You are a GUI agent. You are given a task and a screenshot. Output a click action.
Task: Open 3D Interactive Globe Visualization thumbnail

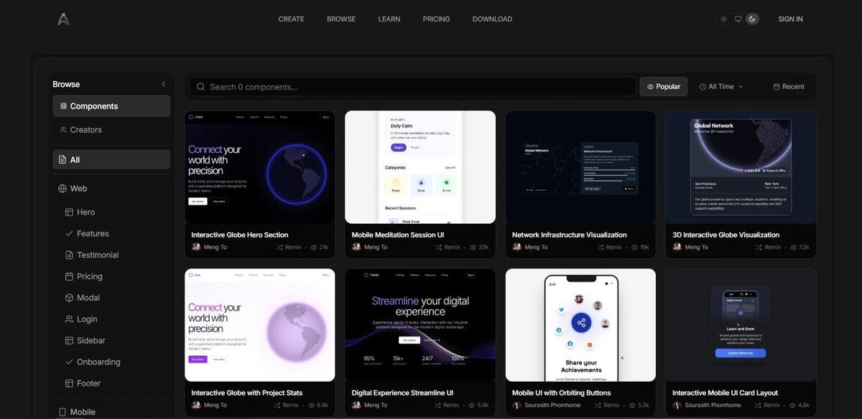[x=741, y=167]
